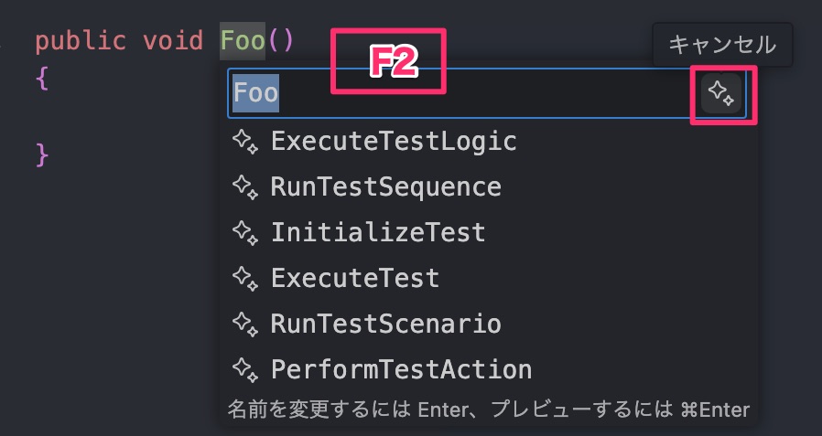Viewport: 822px width, 436px height.
Task: Choose the RunTestSequence suggestion
Action: 488,187
